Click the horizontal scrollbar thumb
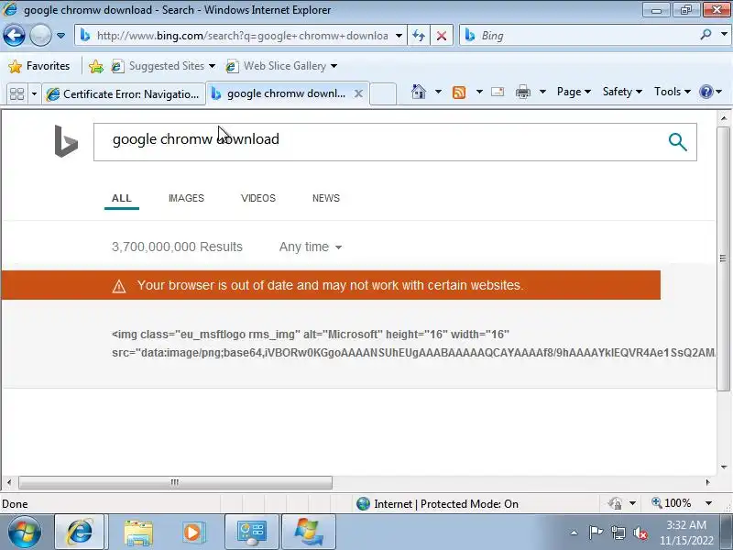The height and width of the screenshot is (550, 733). pyautogui.click(x=175, y=482)
